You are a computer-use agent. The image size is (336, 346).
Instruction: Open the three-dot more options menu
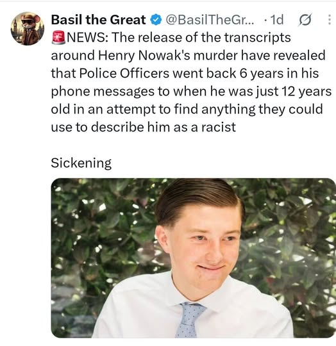point(329,20)
